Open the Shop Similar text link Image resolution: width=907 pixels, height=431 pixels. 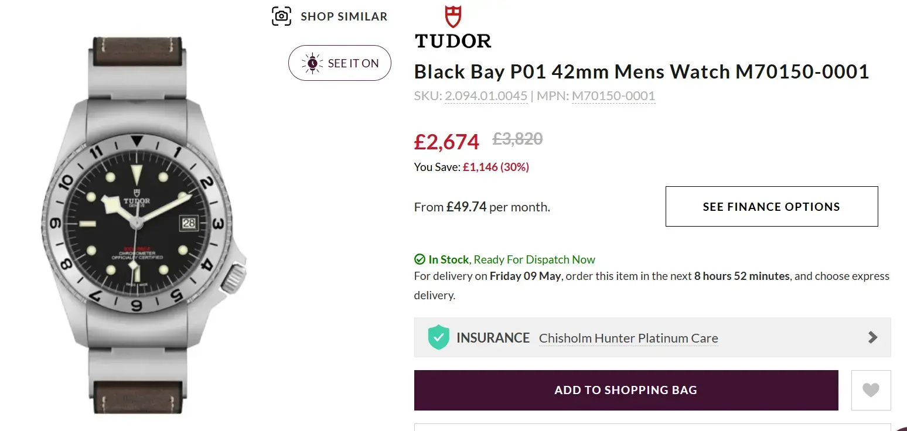tap(344, 16)
